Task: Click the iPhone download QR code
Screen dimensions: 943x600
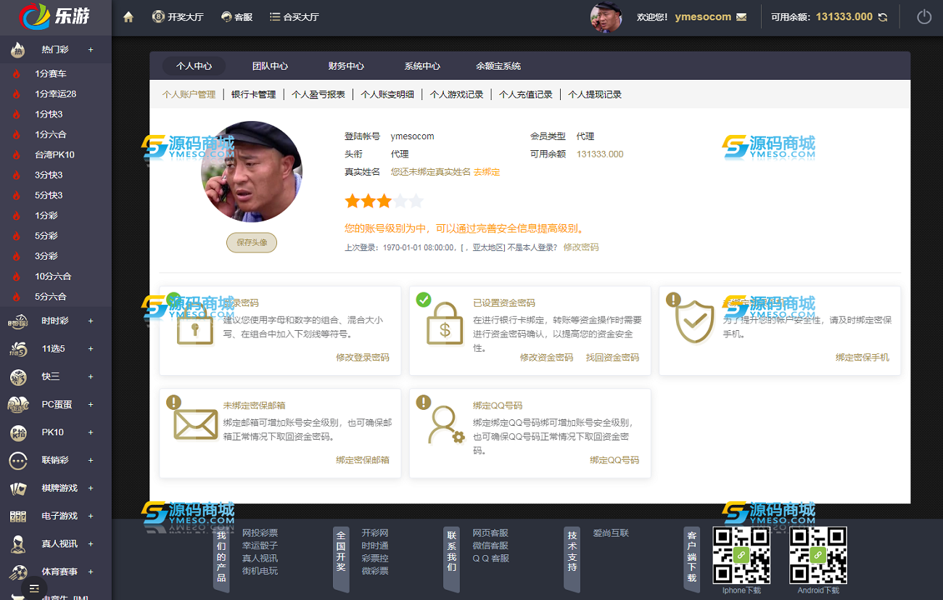Action: tap(741, 555)
